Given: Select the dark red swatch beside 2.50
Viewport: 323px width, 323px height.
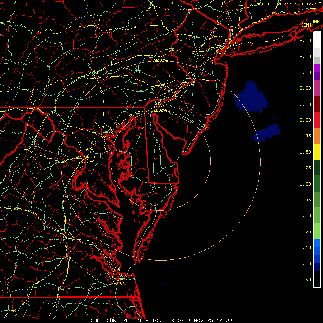Looking at the screenshot, I should [x=317, y=104].
